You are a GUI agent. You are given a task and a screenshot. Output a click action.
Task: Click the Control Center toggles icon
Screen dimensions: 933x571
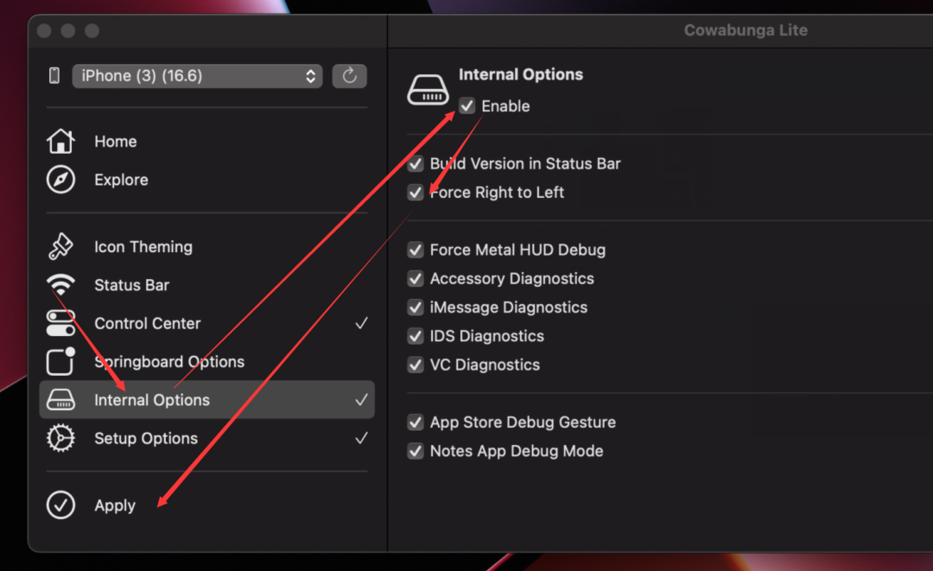pyautogui.click(x=60, y=323)
